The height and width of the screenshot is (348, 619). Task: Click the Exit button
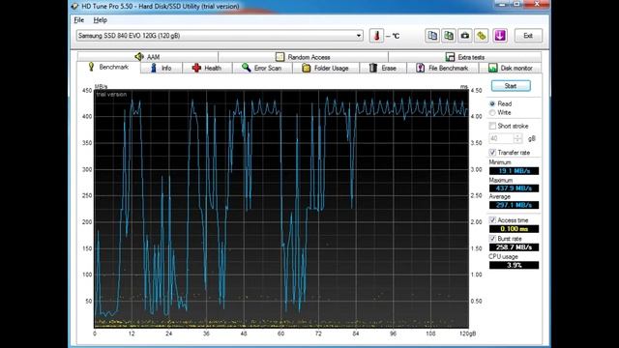[528, 36]
